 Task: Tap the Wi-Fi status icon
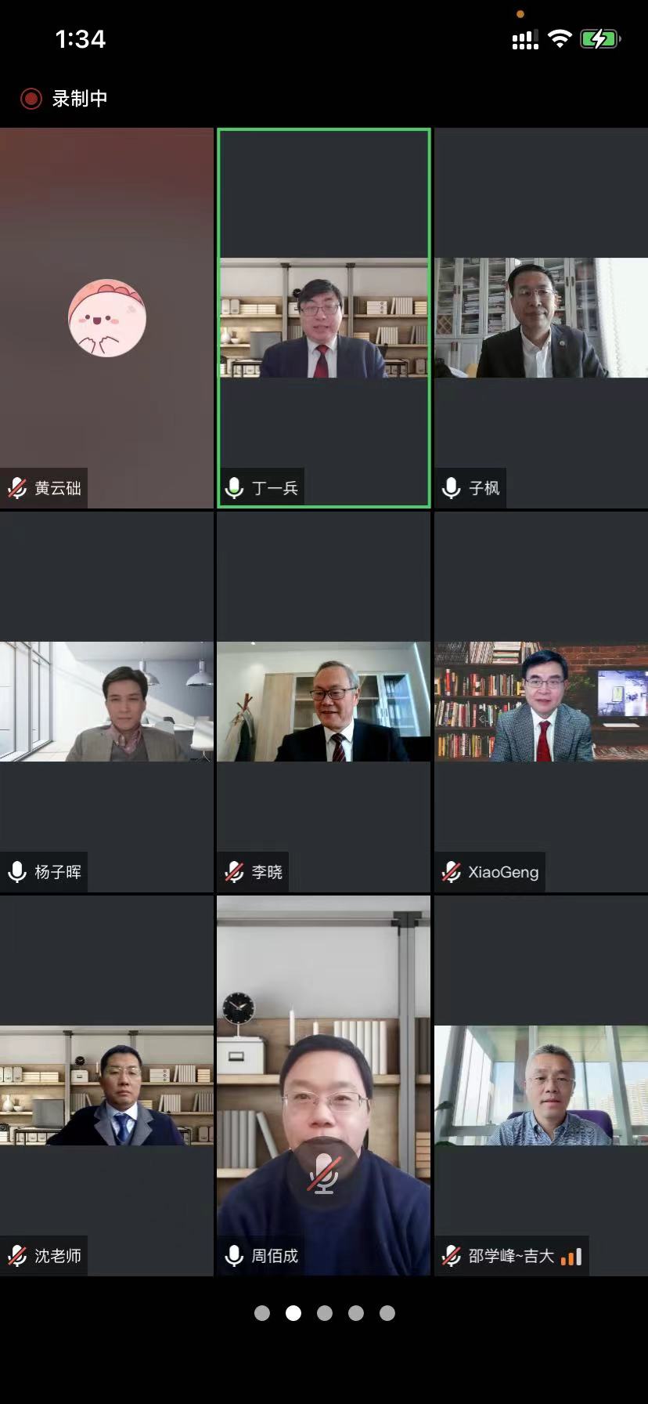[x=560, y=38]
